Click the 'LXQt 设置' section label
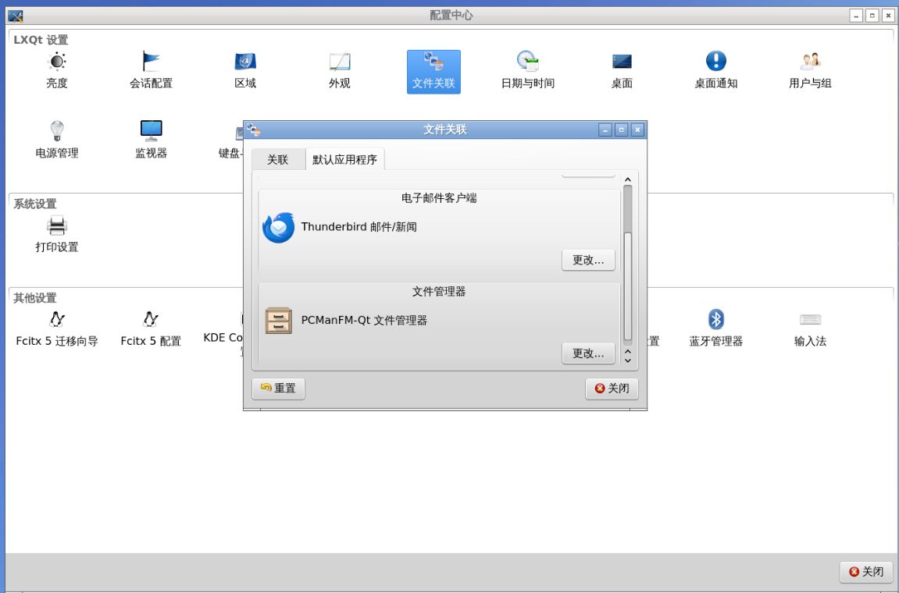The width and height of the screenshot is (899, 593). pos(41,40)
